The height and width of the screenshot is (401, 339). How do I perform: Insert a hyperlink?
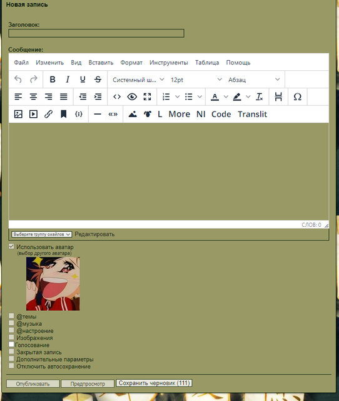(49, 114)
